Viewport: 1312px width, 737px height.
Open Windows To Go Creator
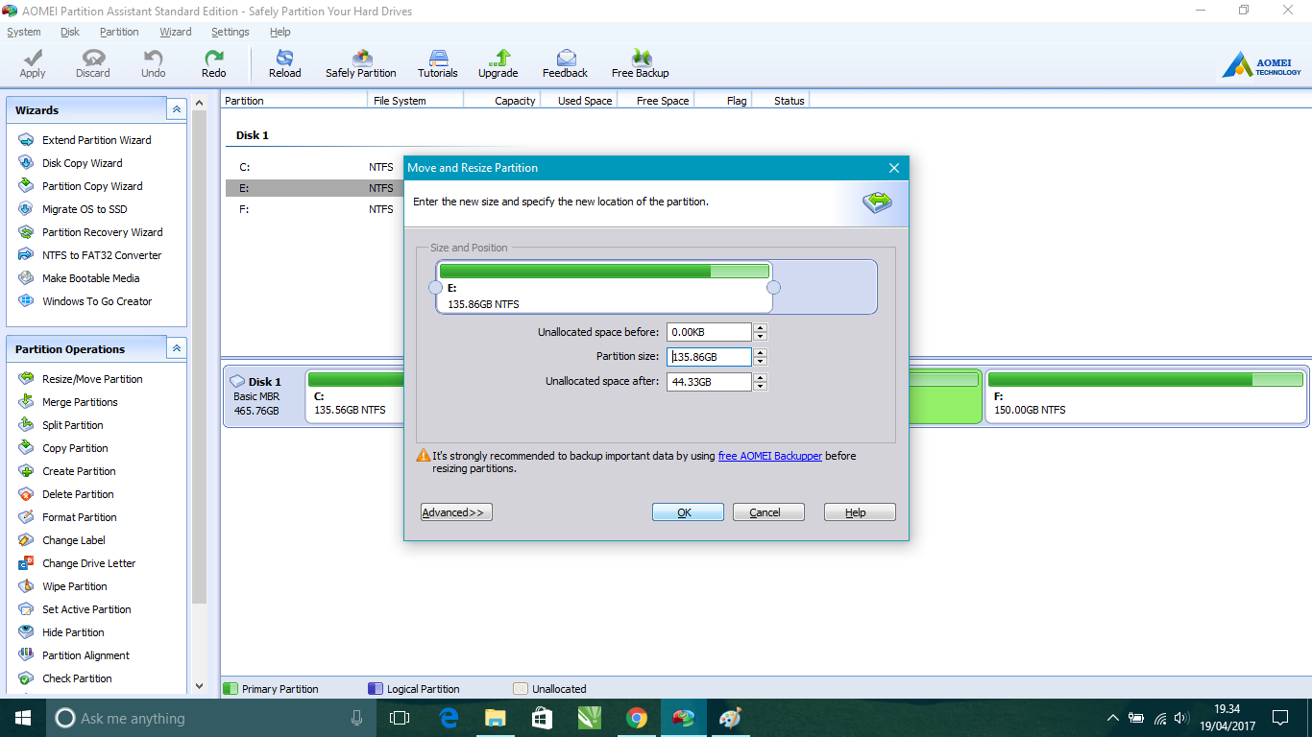click(97, 301)
